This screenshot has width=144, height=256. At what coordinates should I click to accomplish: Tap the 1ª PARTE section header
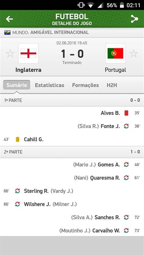[x=72, y=100]
